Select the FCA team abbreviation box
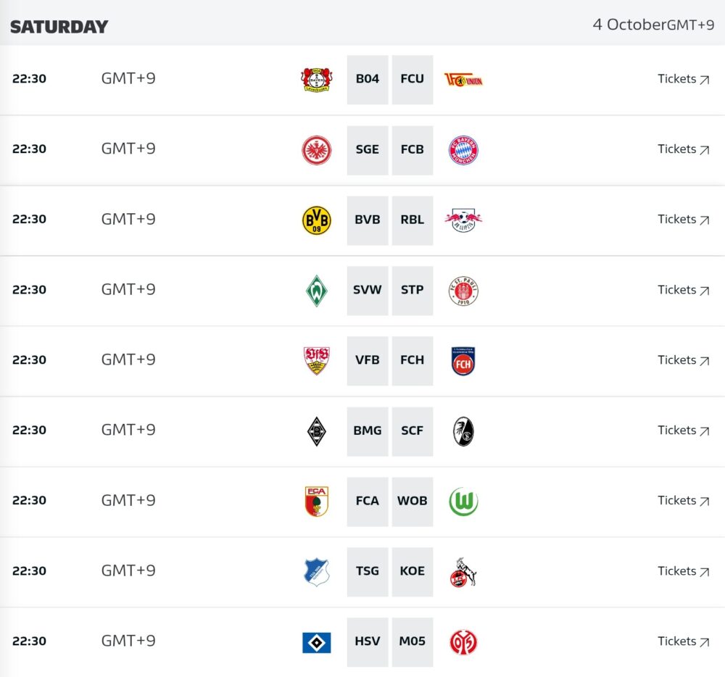Viewport: 725px width, 677px height. coord(368,502)
